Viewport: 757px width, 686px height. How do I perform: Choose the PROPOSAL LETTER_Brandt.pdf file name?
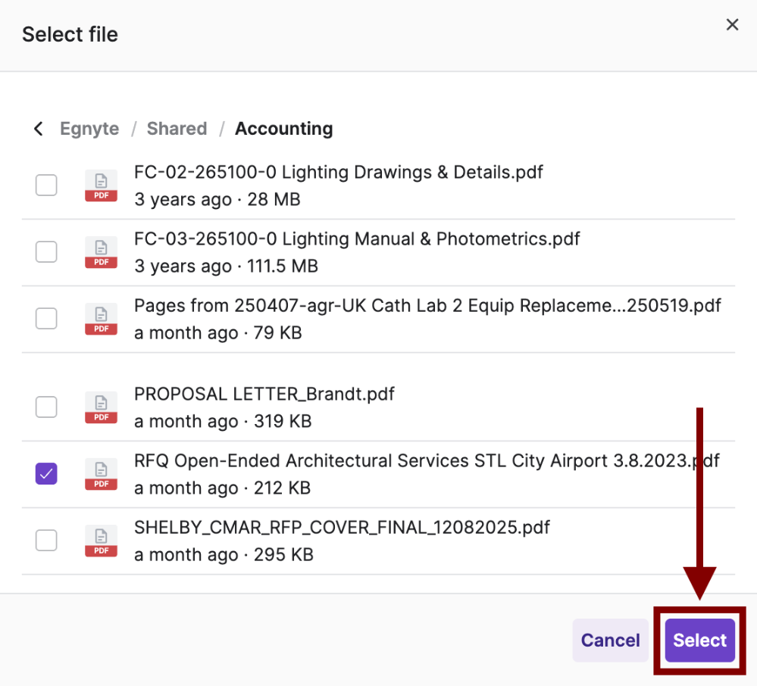(x=264, y=394)
